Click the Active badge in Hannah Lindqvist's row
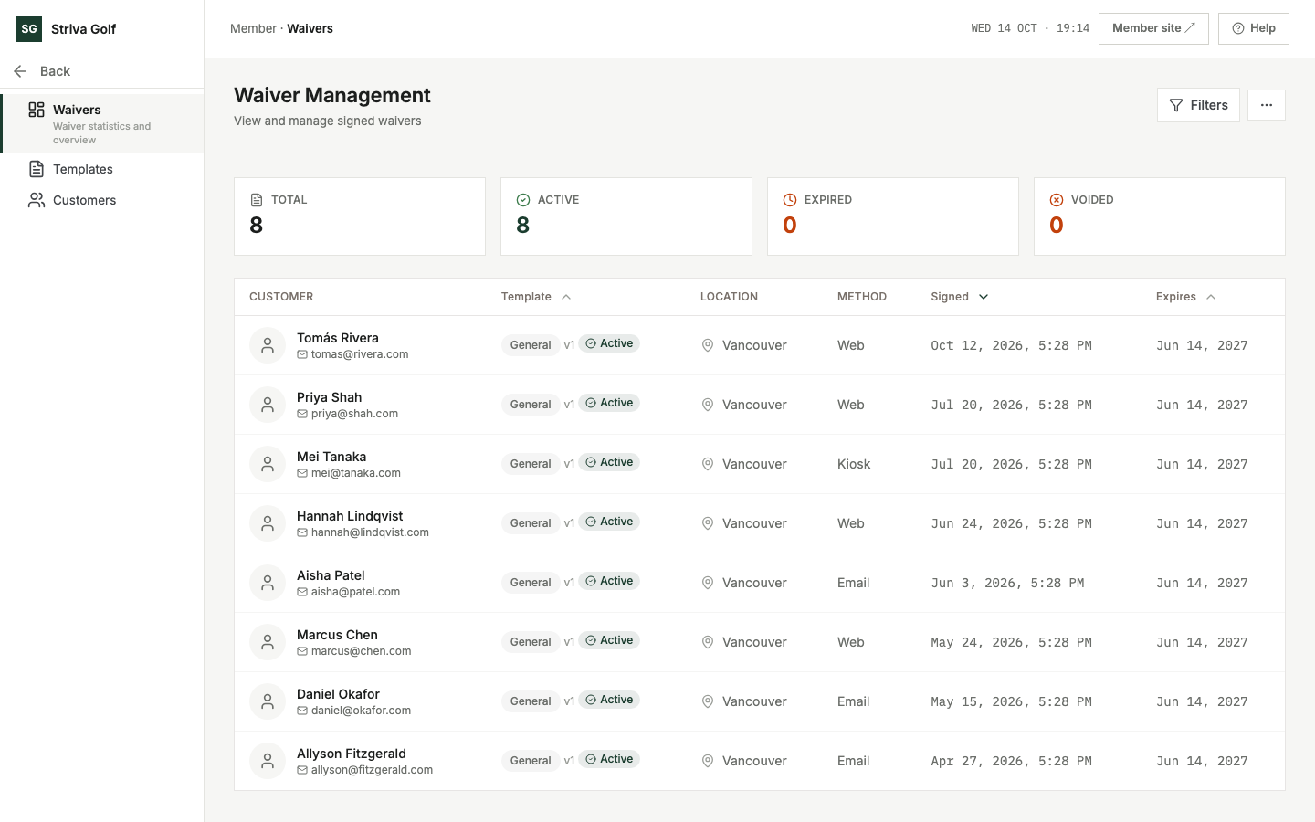The width and height of the screenshot is (1315, 822). [x=610, y=522]
